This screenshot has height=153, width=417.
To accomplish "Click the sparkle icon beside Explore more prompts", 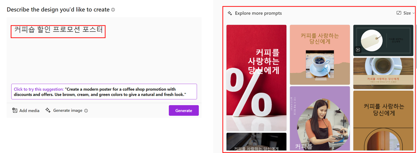I will click(x=230, y=13).
